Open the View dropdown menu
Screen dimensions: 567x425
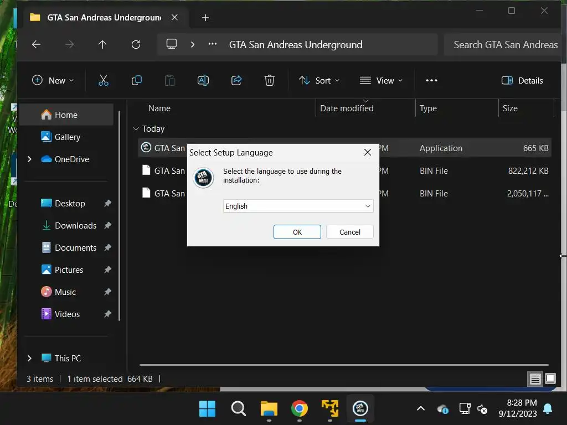click(381, 80)
